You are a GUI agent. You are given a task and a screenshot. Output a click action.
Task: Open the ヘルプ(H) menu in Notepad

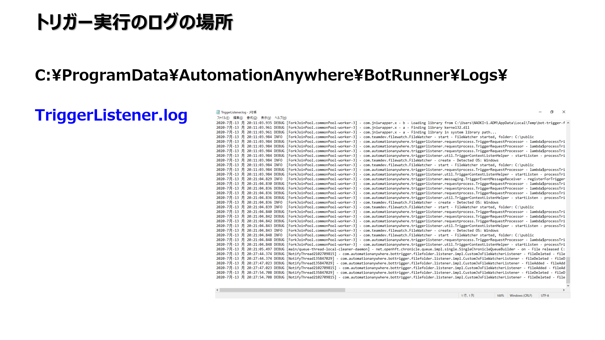pos(280,118)
